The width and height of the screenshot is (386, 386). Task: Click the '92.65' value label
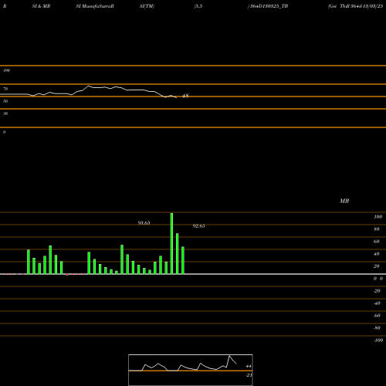pyautogui.click(x=199, y=226)
